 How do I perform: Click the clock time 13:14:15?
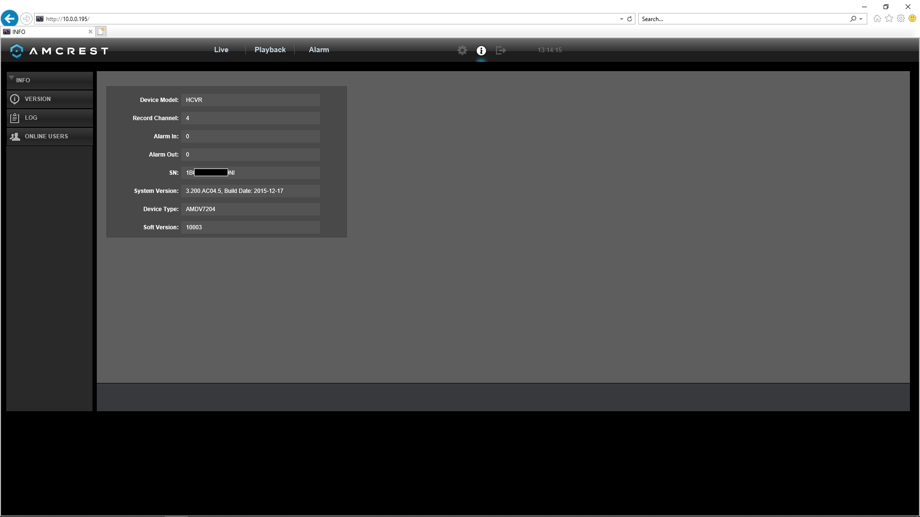point(550,50)
